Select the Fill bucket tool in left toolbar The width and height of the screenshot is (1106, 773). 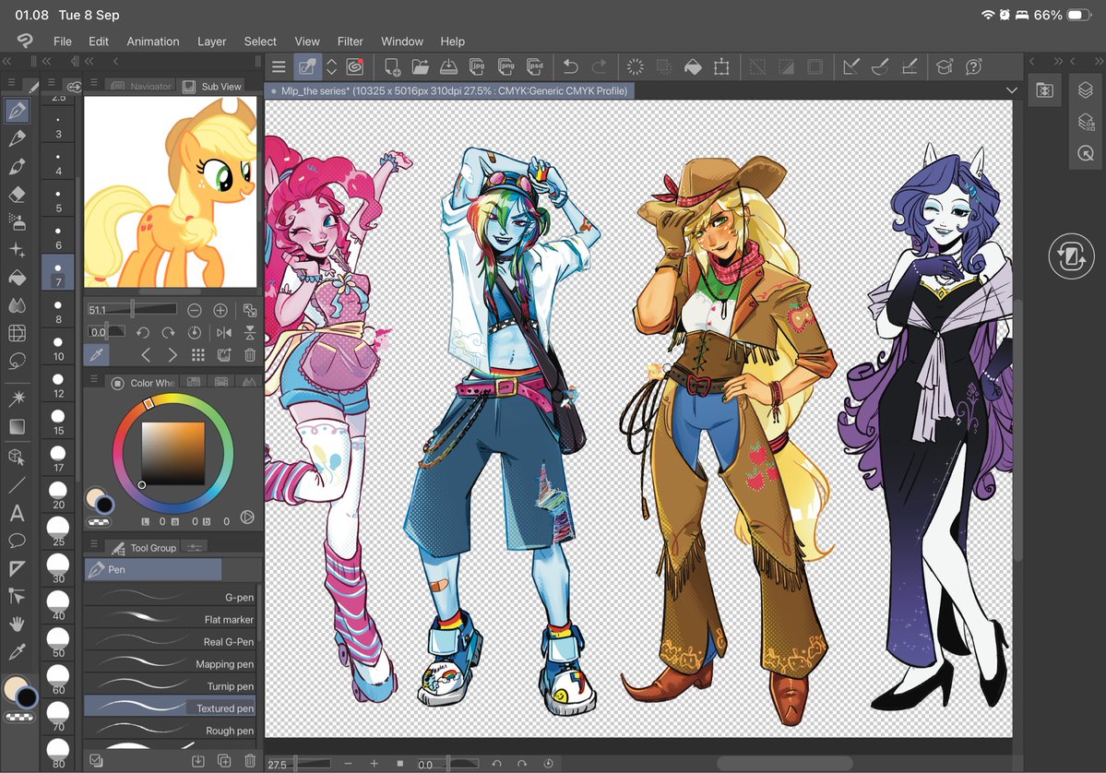tap(17, 277)
